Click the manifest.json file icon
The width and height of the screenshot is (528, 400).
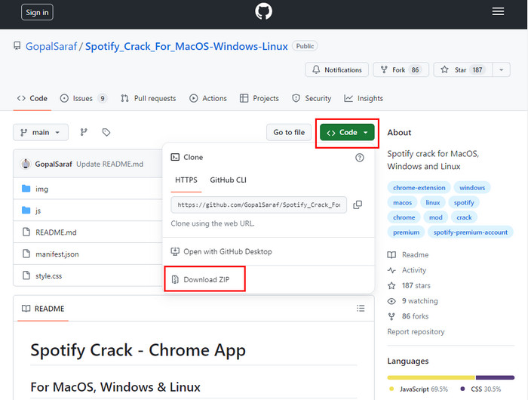pyautogui.click(x=26, y=254)
